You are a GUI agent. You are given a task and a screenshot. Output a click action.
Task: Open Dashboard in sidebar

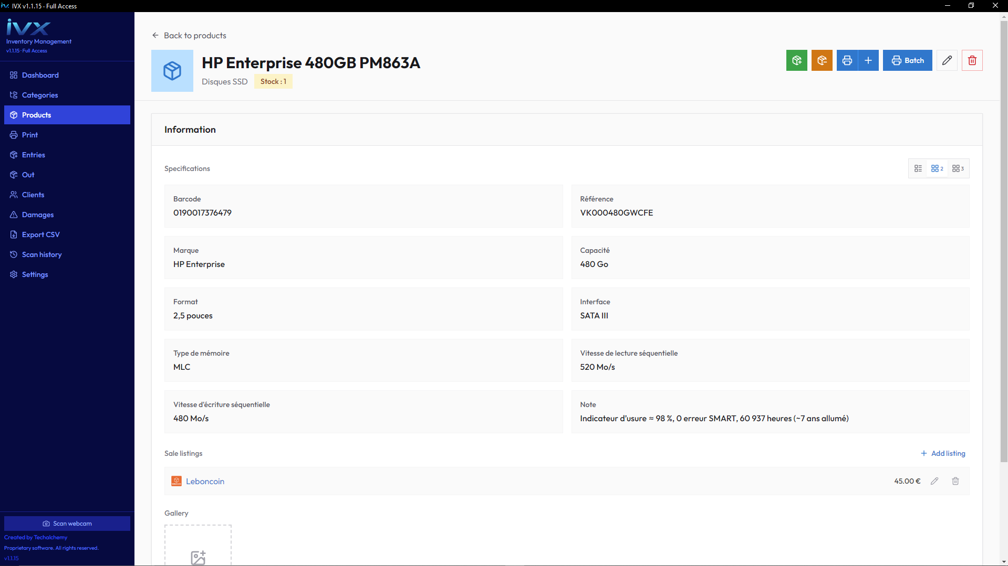point(67,75)
